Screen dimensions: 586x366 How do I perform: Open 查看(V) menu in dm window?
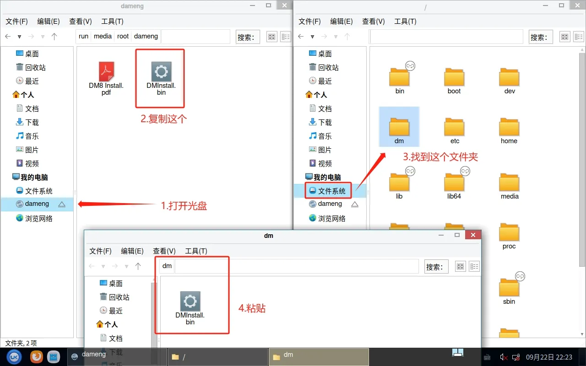coord(164,251)
